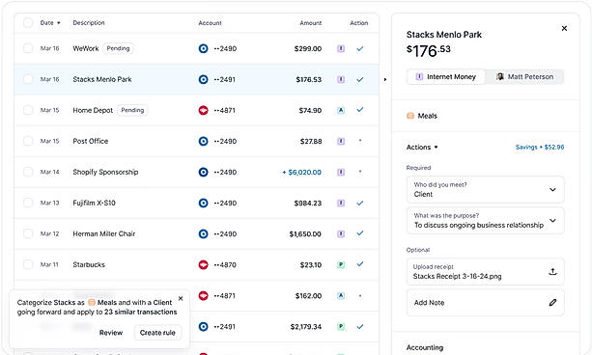Viewport: 592px width, 355px height.
Task: Click the Meals category icon in detail panel
Action: click(x=410, y=116)
